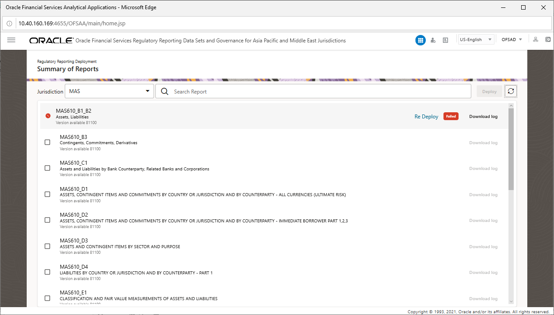Expand the OFSAD user menu
This screenshot has width=554, height=315.
tap(512, 40)
